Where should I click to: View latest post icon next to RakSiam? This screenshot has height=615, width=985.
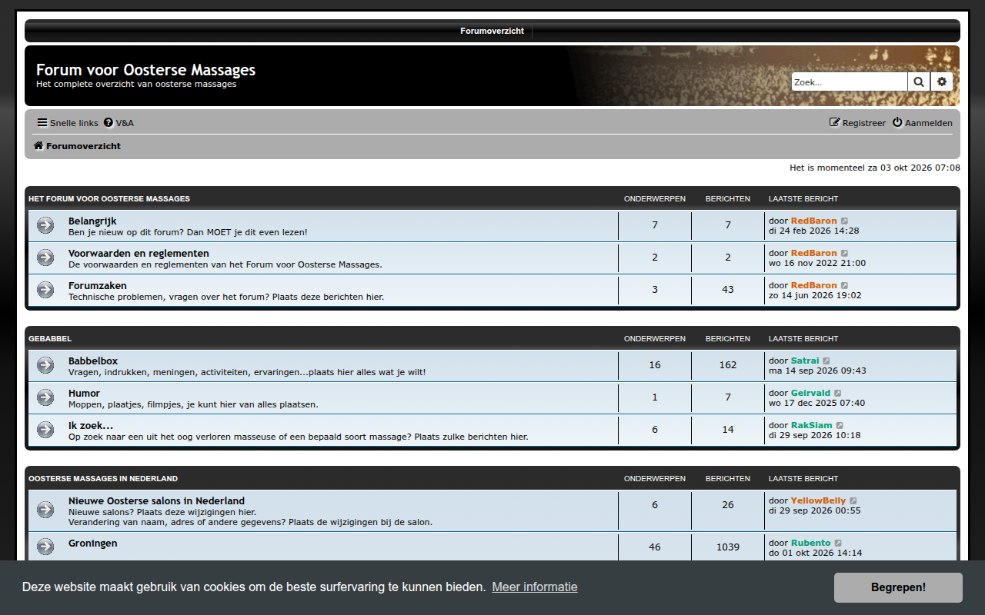pyautogui.click(x=840, y=425)
